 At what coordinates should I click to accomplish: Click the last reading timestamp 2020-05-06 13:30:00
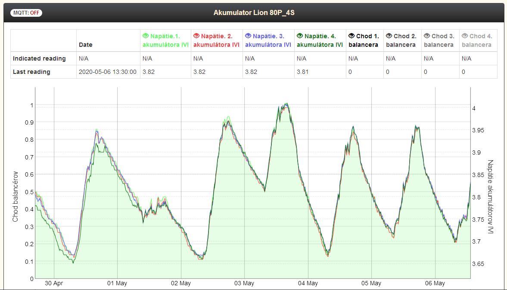point(108,72)
